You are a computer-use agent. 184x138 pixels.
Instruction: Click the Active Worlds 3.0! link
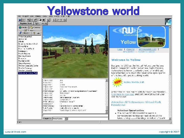134,82
